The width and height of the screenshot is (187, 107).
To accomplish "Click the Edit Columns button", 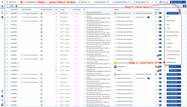I will click(x=177, y=6).
